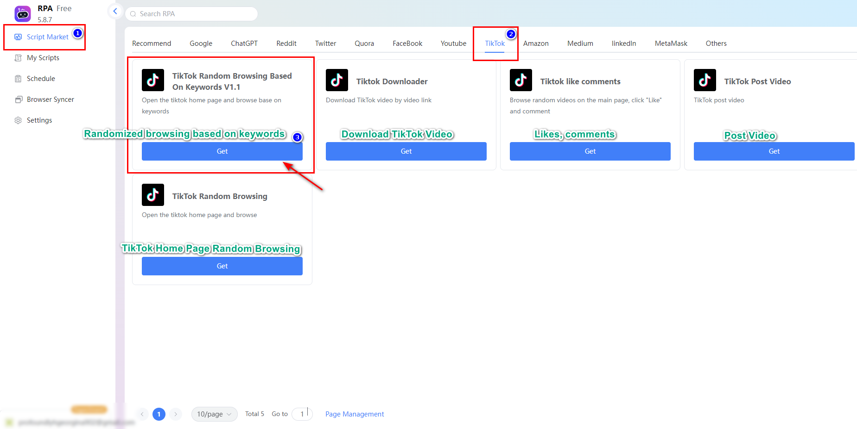Click TikTok icon on Tiktok Downloader card

click(x=337, y=80)
